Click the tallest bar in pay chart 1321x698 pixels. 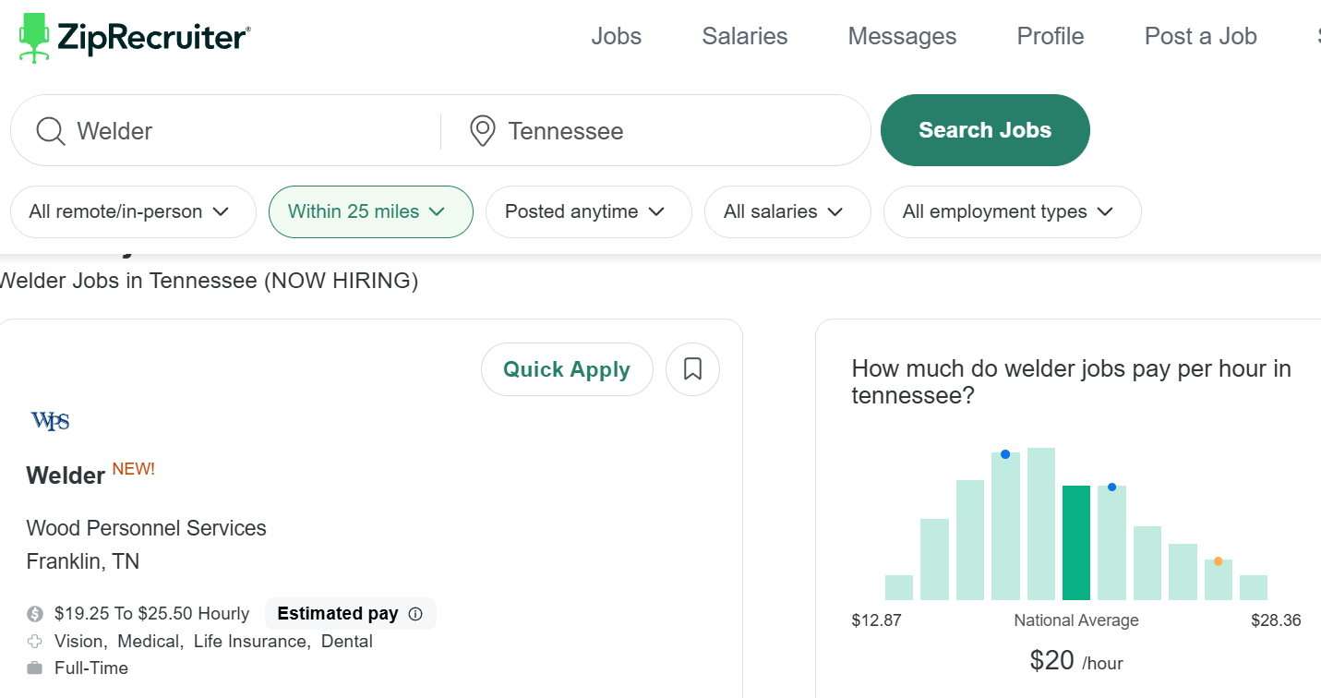pyautogui.click(x=1041, y=523)
